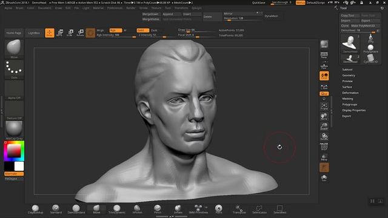Select the Move brush in bottom shelf

pyautogui.click(x=96, y=209)
